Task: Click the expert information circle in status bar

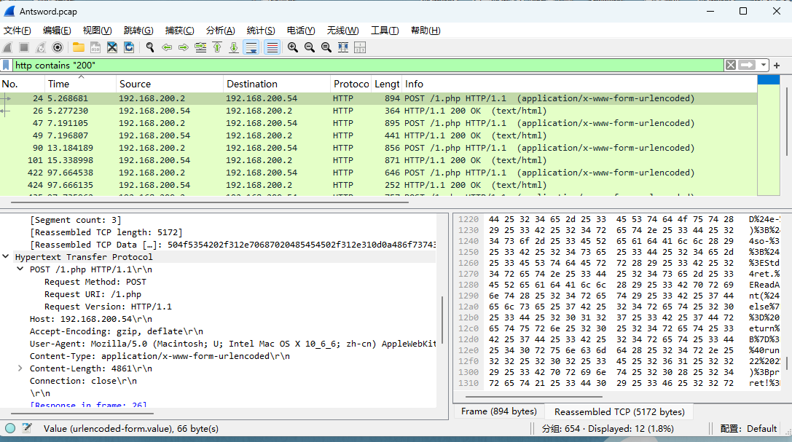Action: coord(10,428)
